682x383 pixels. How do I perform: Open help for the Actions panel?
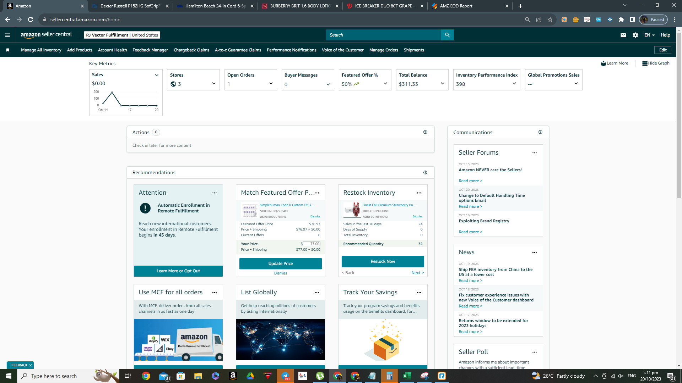coord(425,132)
